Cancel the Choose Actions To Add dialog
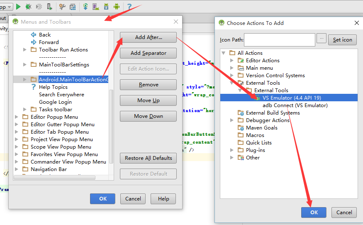Screen dimensions: 363x225 point(344,213)
